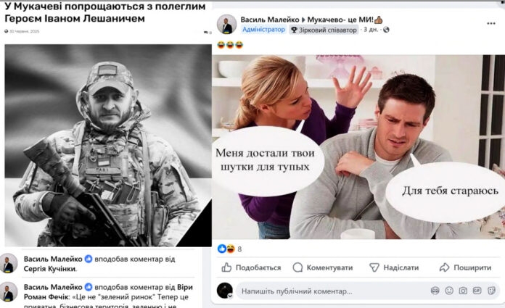Image resolution: width=505 pixels, height=308 pixels.
Task: Open the sticker icon in the comment box
Action: (491, 291)
